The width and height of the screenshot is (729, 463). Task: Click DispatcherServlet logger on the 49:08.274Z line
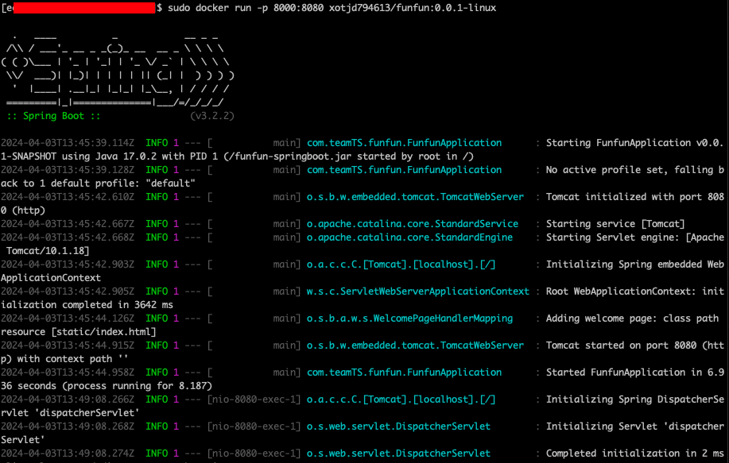398,453
